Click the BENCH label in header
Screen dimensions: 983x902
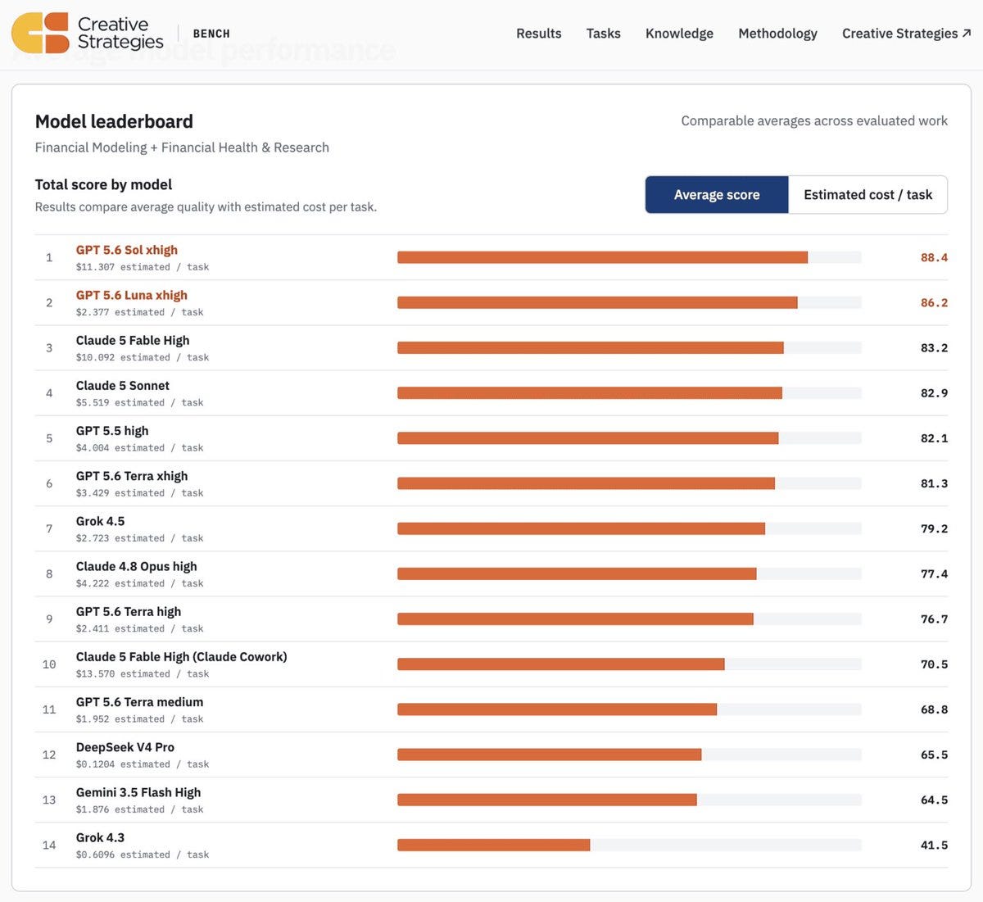click(211, 34)
